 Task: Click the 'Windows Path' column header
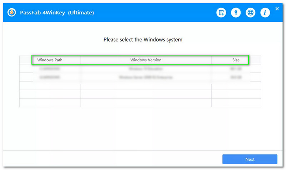click(x=50, y=60)
